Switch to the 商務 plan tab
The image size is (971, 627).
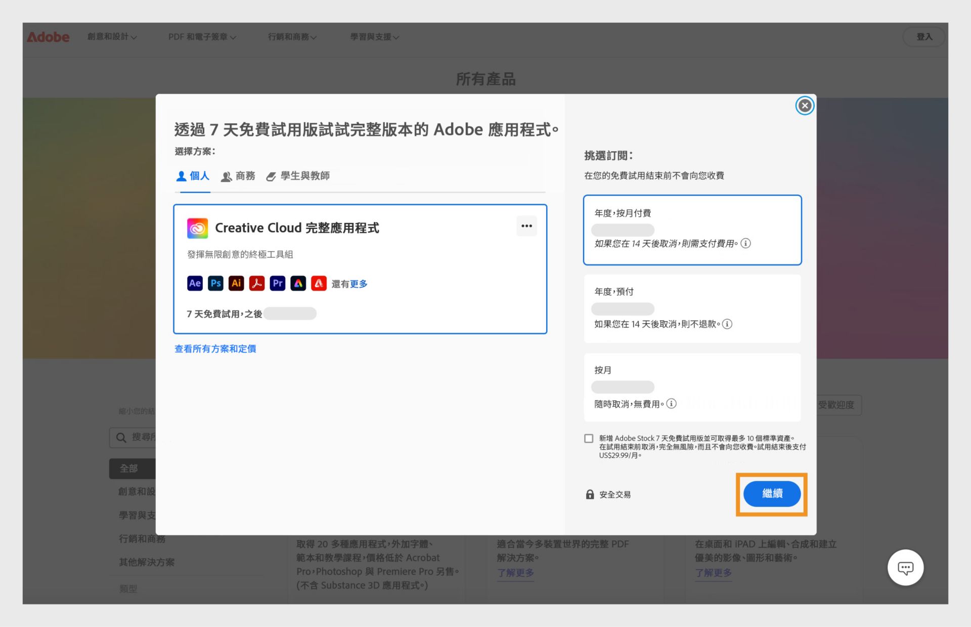[238, 176]
